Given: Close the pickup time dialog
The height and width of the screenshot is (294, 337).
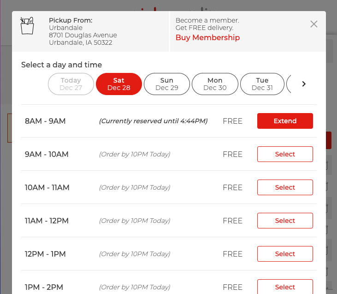Looking at the screenshot, I should click(314, 24).
